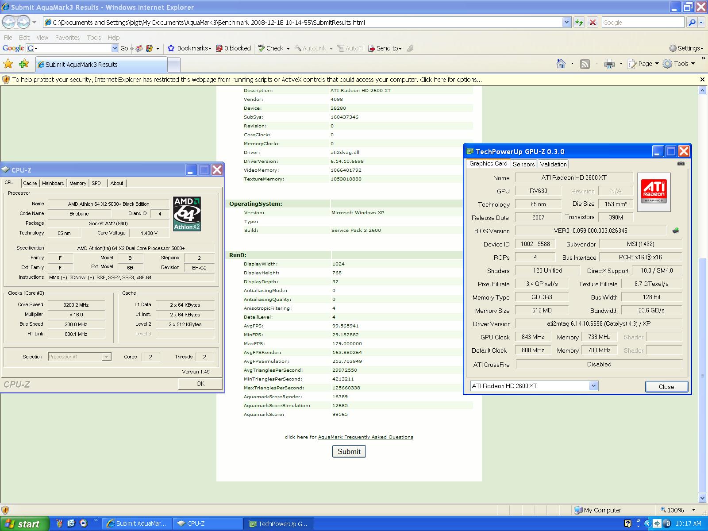Click Google toolbar Settings gear
708x531 pixels.
[673, 48]
